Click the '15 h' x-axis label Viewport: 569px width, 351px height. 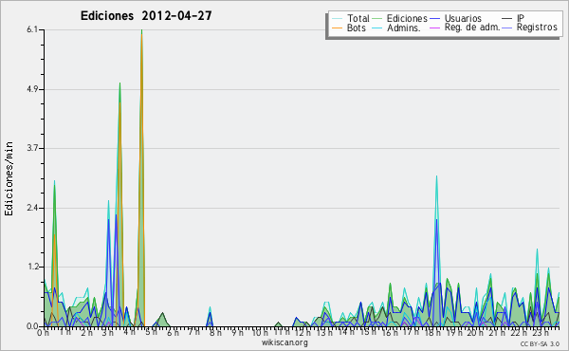[x=367, y=333]
